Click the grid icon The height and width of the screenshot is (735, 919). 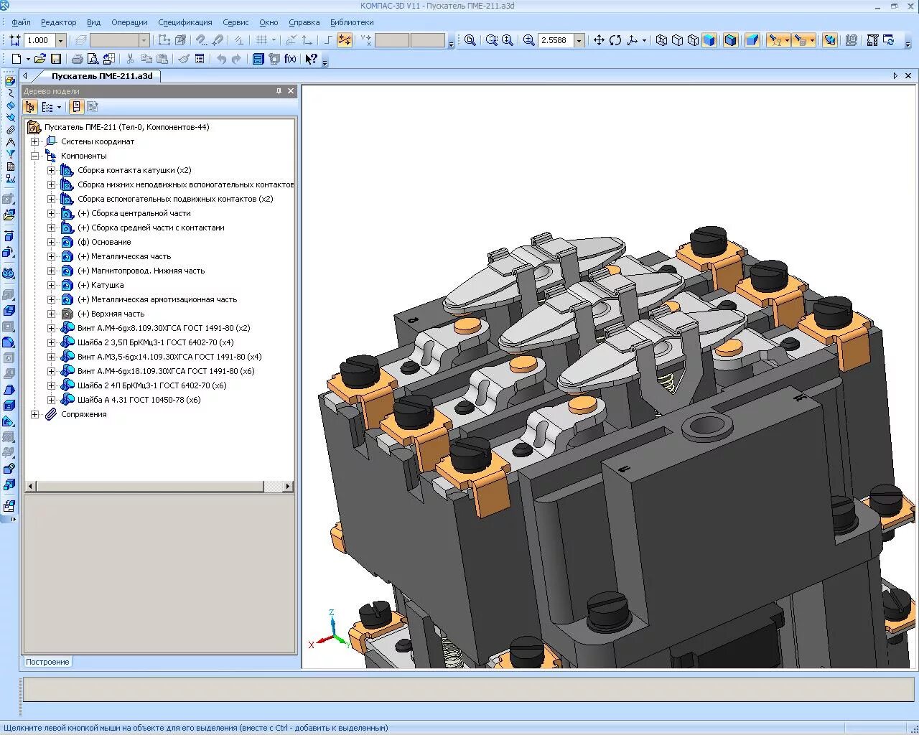[x=262, y=40]
